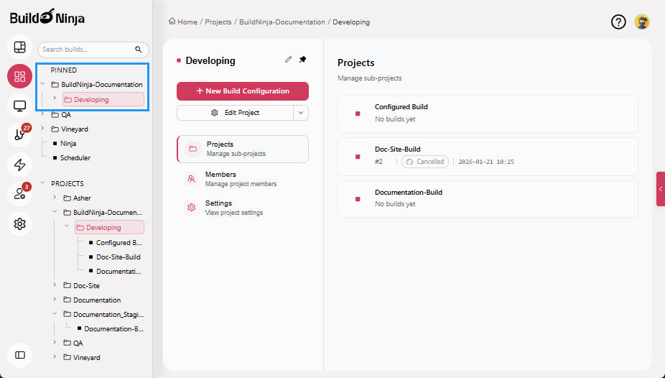Image resolution: width=665 pixels, height=378 pixels.
Task: Expand the Asher project chevron
Action: [x=55, y=198]
